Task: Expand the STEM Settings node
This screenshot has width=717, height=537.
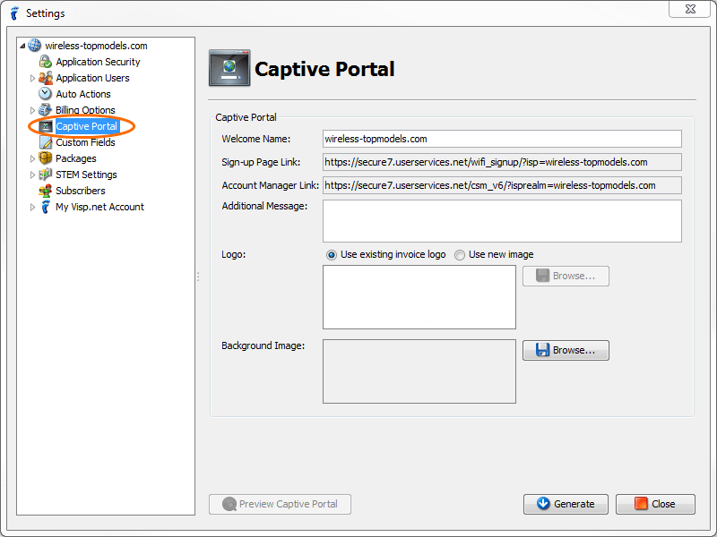Action: click(32, 175)
